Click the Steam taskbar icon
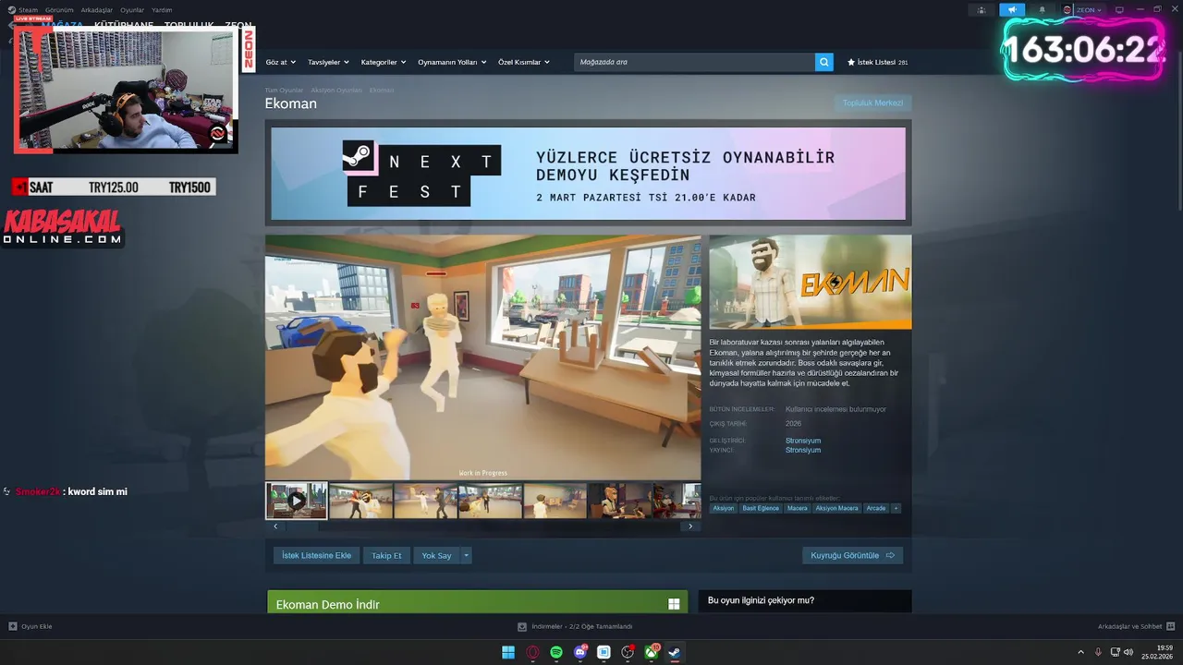Image resolution: width=1183 pixels, height=665 pixels. tap(675, 652)
